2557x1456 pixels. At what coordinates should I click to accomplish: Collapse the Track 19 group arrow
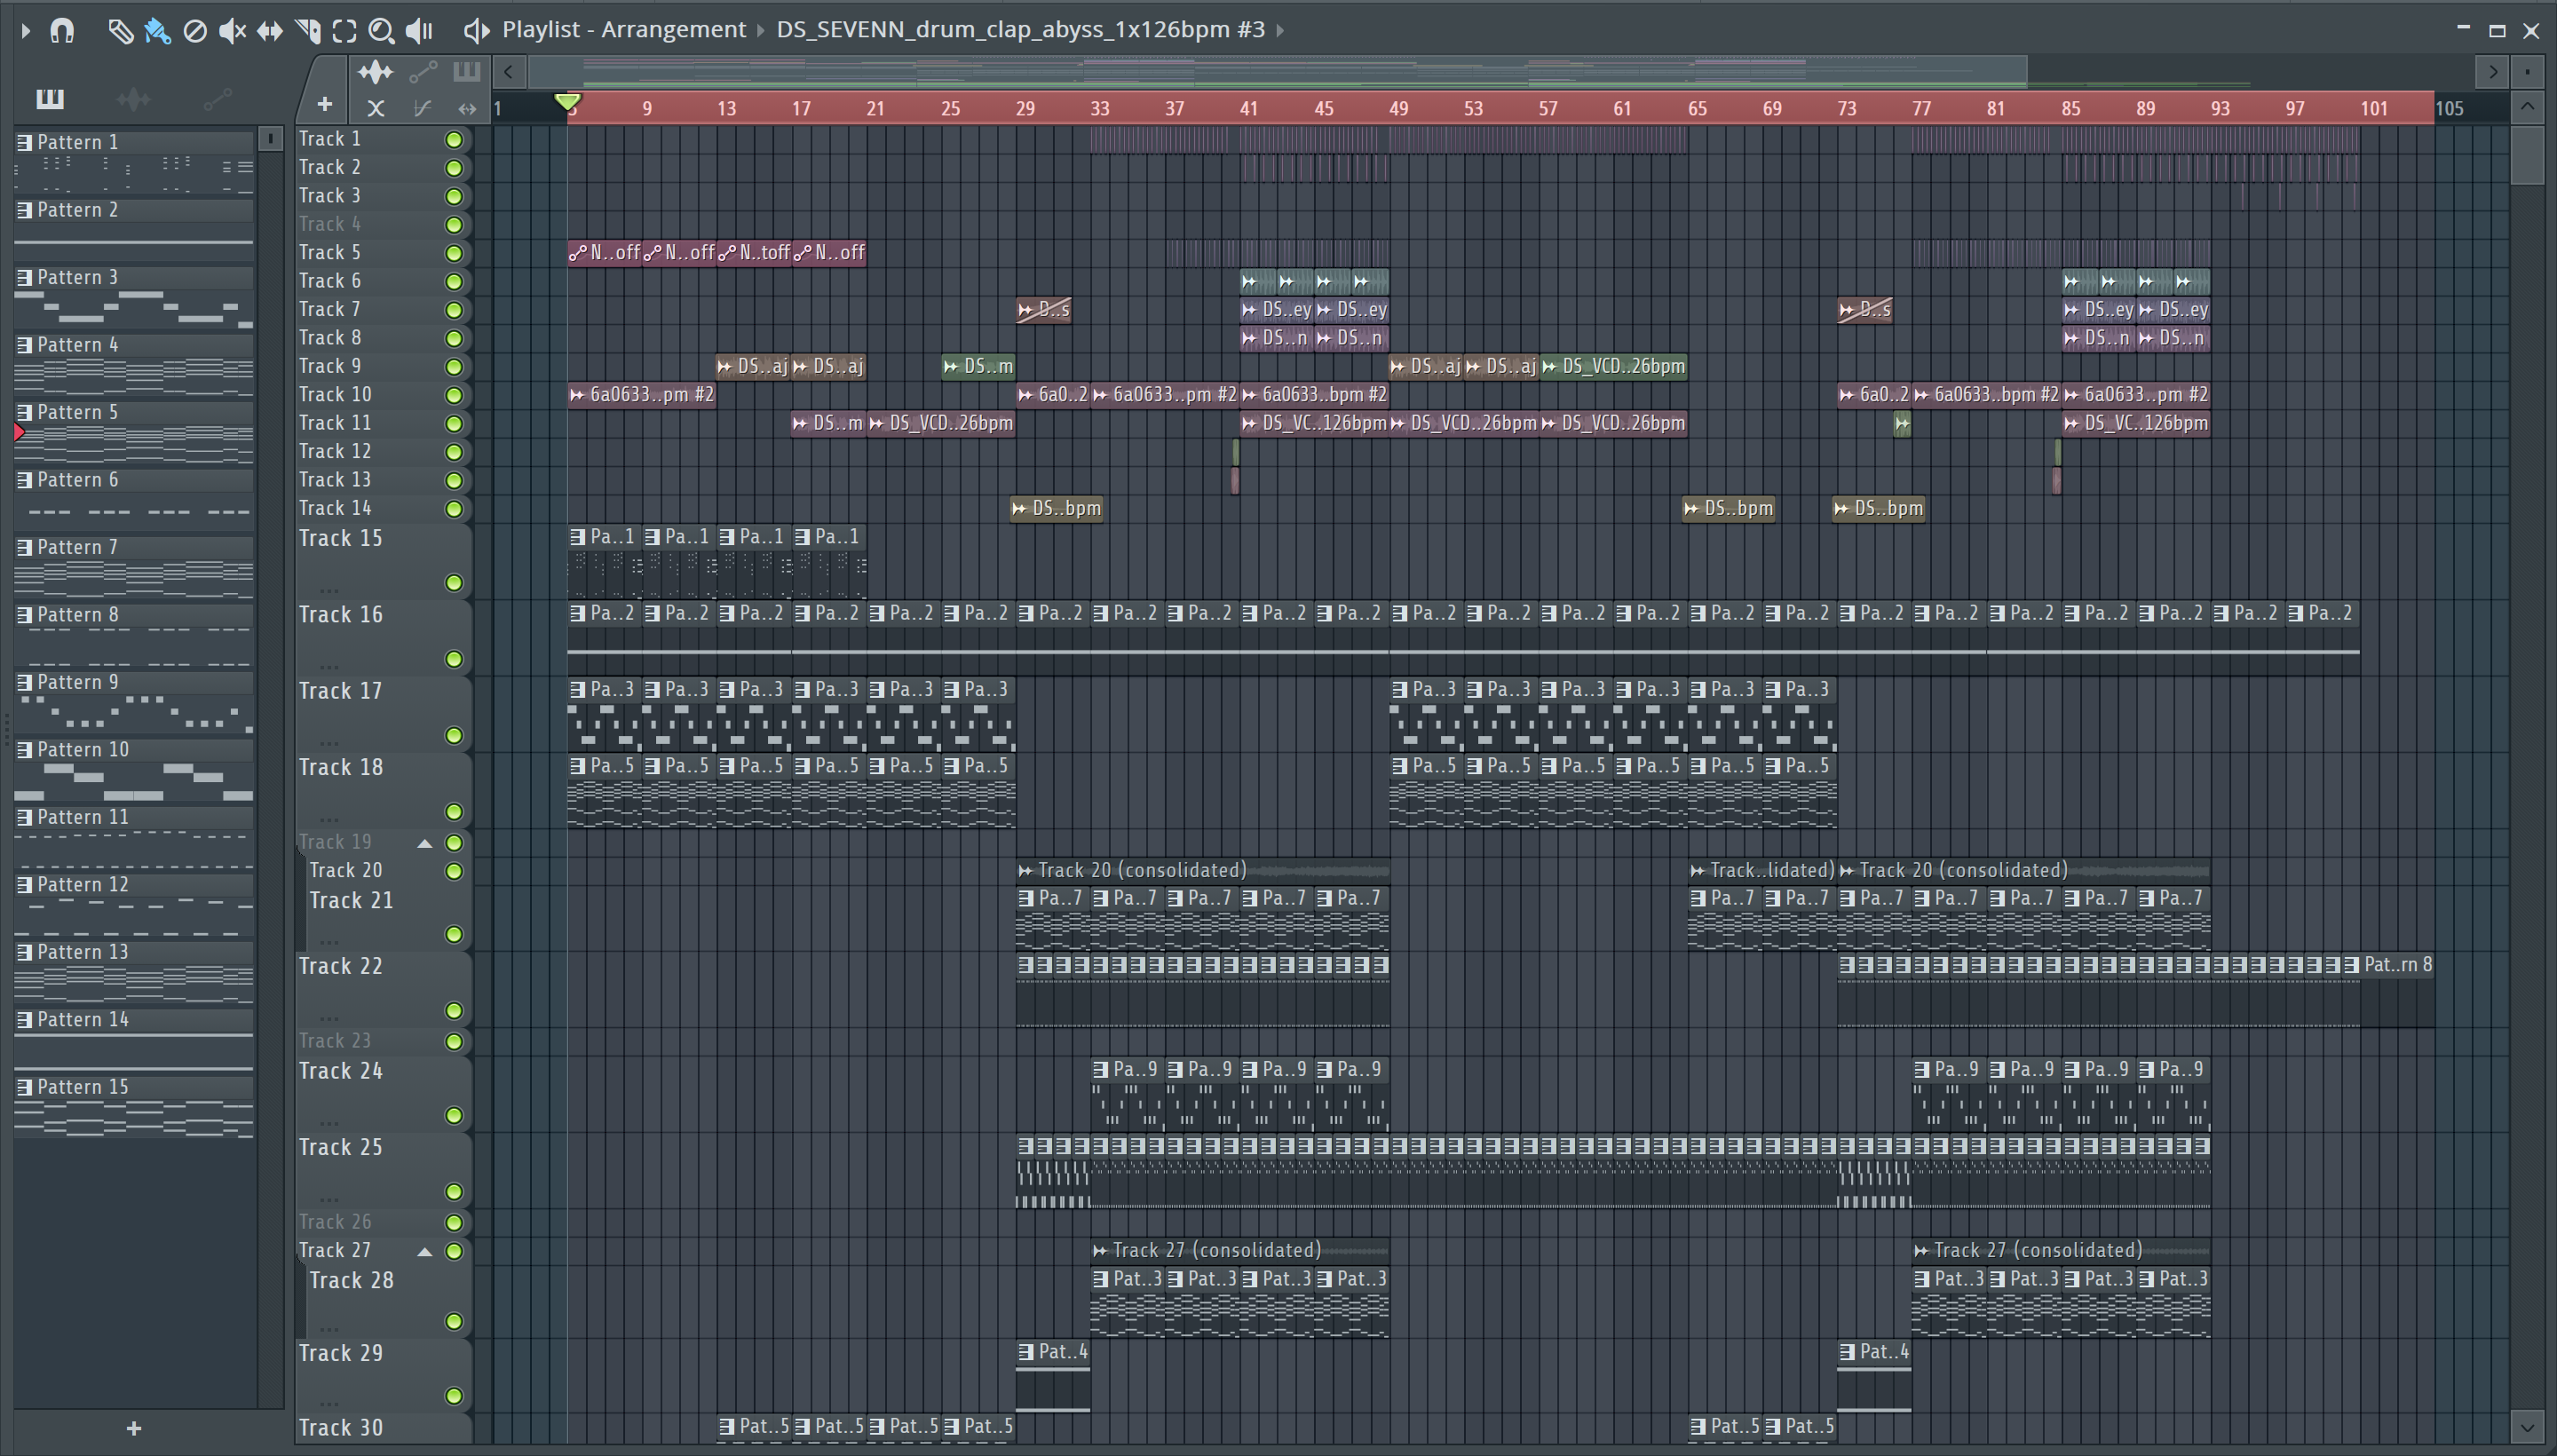(425, 843)
